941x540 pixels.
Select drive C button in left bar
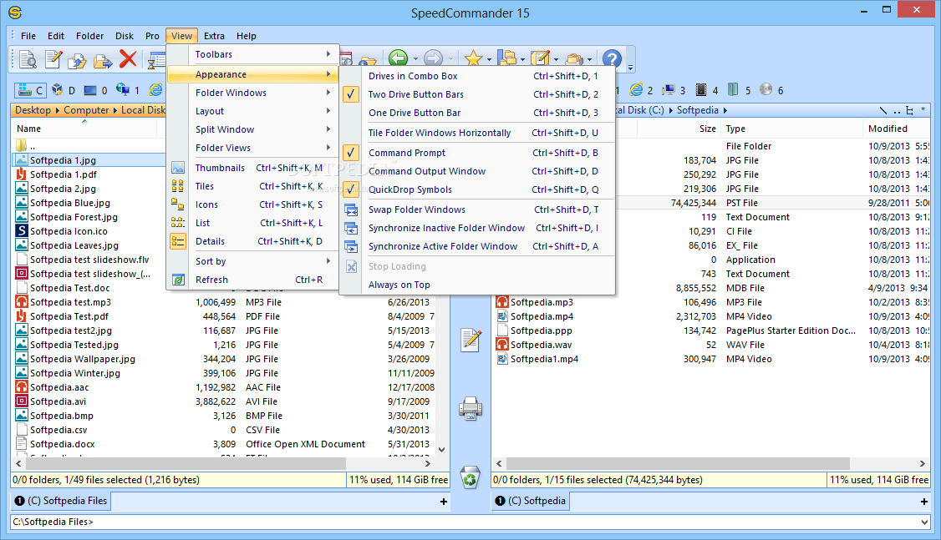coord(29,90)
